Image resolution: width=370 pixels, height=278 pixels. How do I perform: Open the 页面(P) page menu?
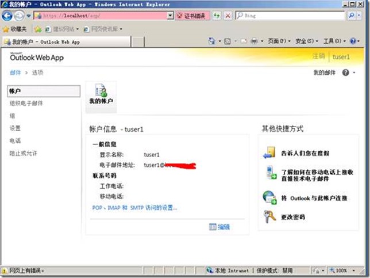point(279,41)
